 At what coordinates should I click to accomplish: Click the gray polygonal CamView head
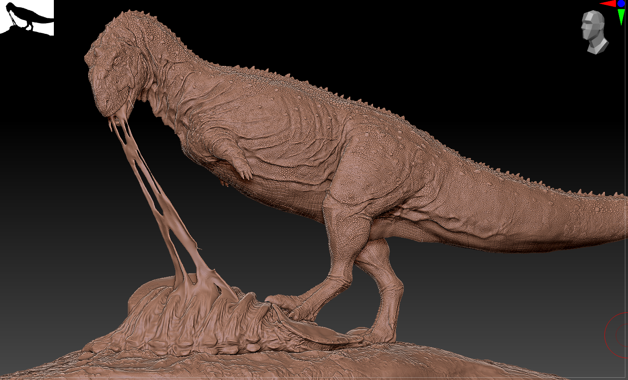(595, 32)
